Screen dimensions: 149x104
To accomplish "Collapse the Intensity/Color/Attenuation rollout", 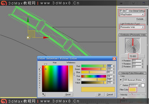I will pyautogui.click(x=132, y=73).
